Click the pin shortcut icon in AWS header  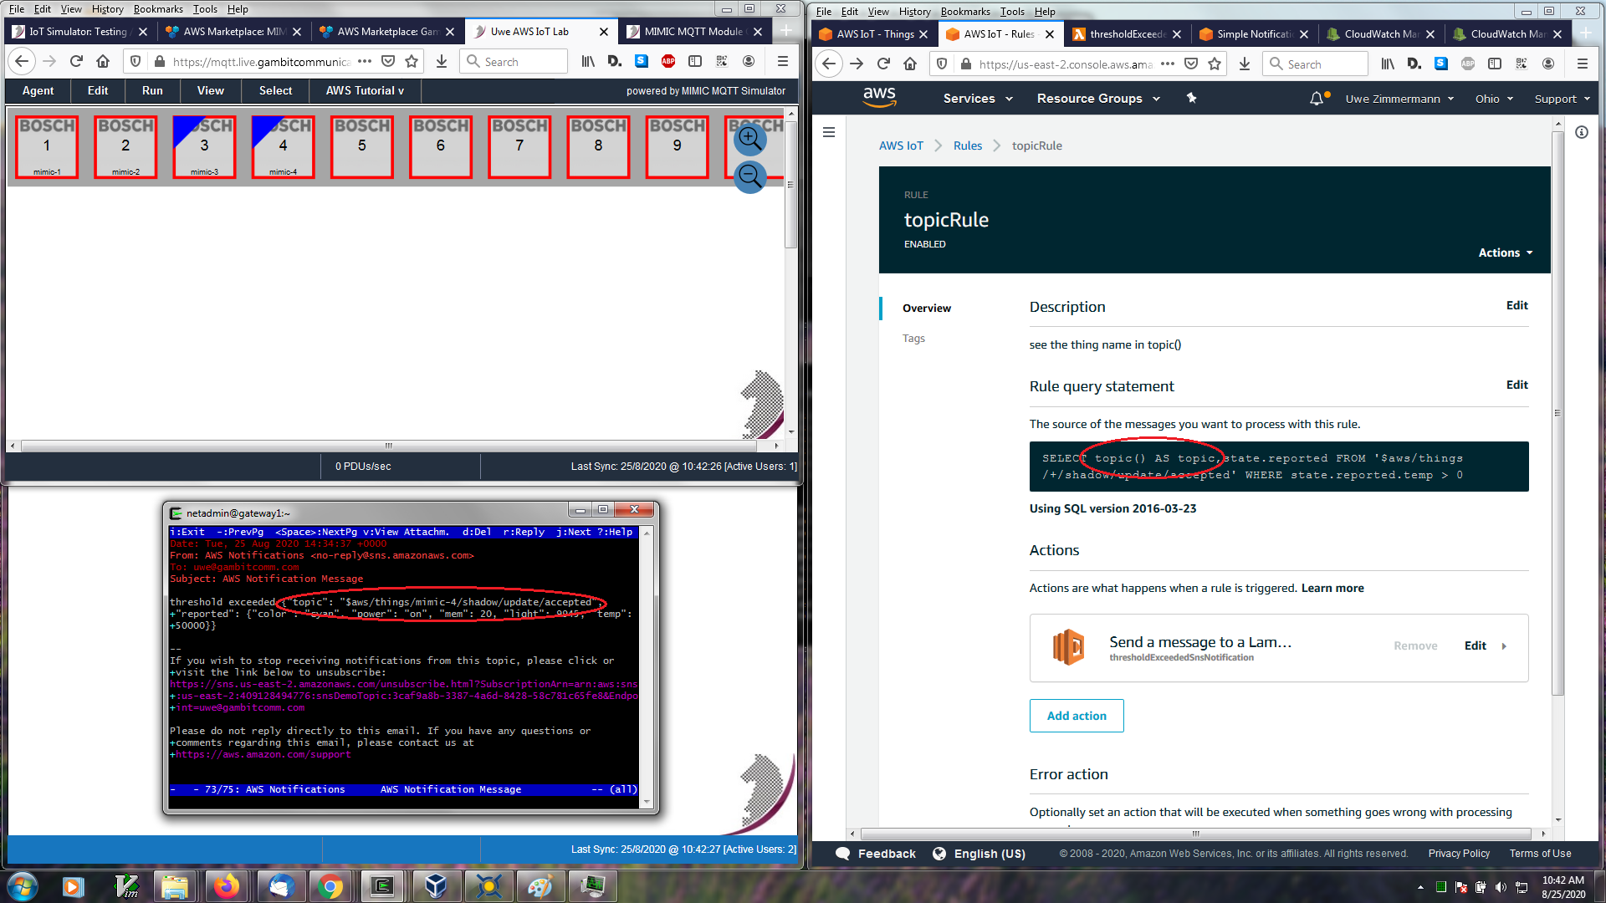tap(1191, 98)
